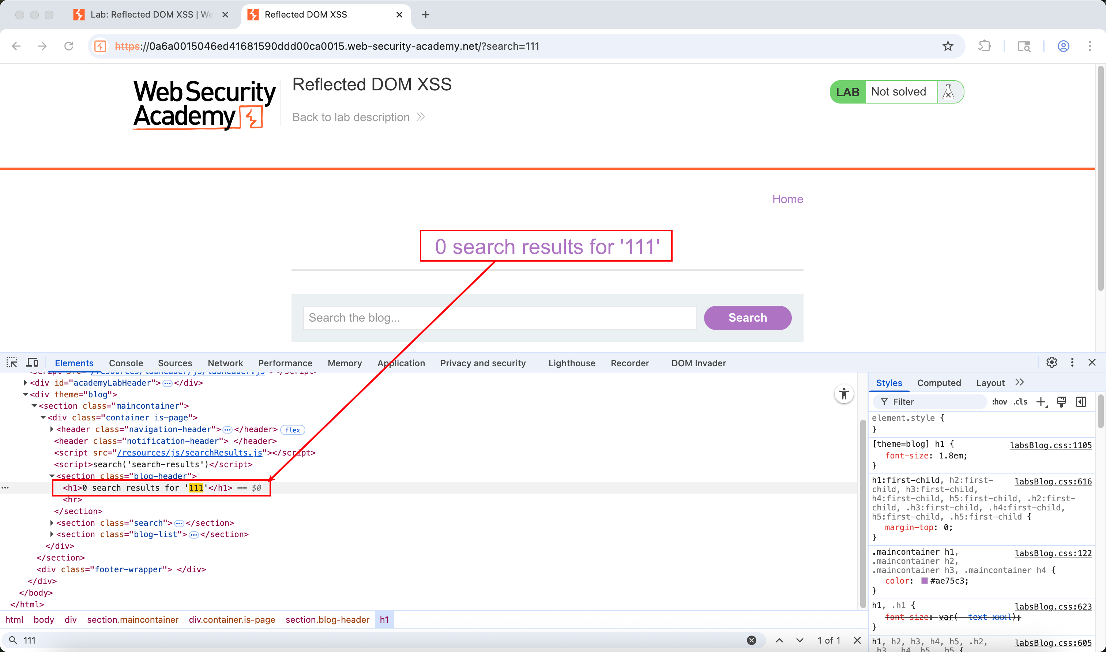This screenshot has width=1106, height=652.
Task: Select the footer-wrapper div row
Action: coord(121,569)
